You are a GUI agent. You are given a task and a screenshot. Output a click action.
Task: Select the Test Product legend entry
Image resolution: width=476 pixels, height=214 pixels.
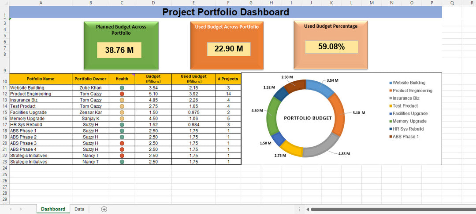403,105
